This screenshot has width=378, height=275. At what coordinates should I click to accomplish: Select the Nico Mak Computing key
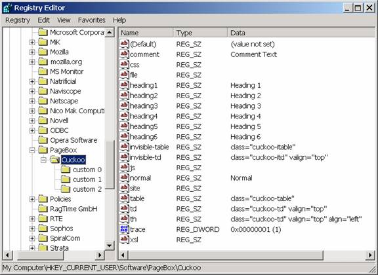[x=77, y=111]
